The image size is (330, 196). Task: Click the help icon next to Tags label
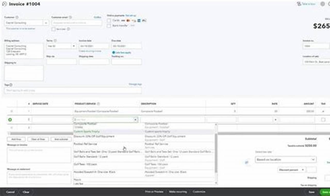pos(11,85)
